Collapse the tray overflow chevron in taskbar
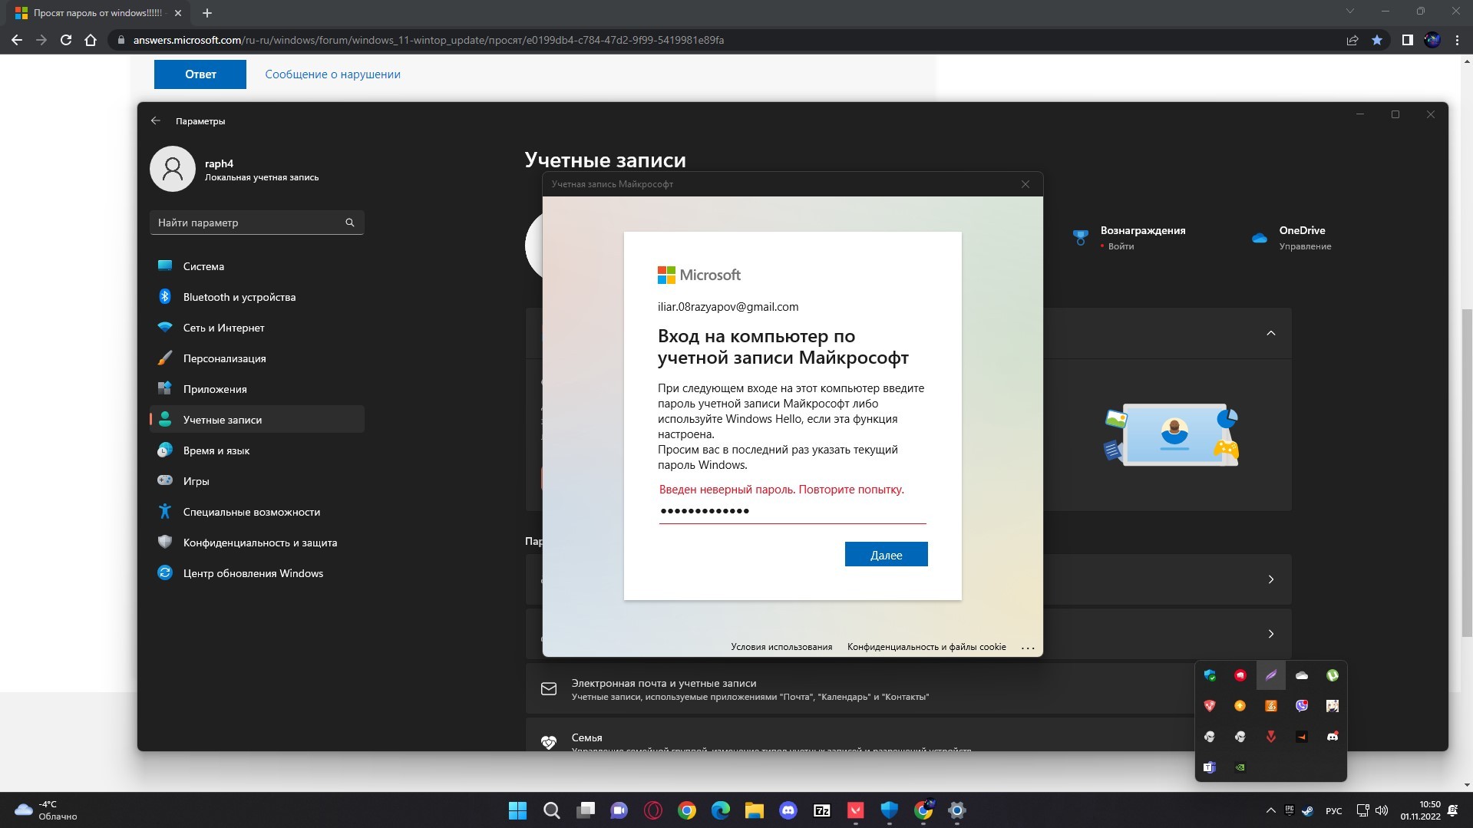The image size is (1473, 828). click(x=1270, y=810)
